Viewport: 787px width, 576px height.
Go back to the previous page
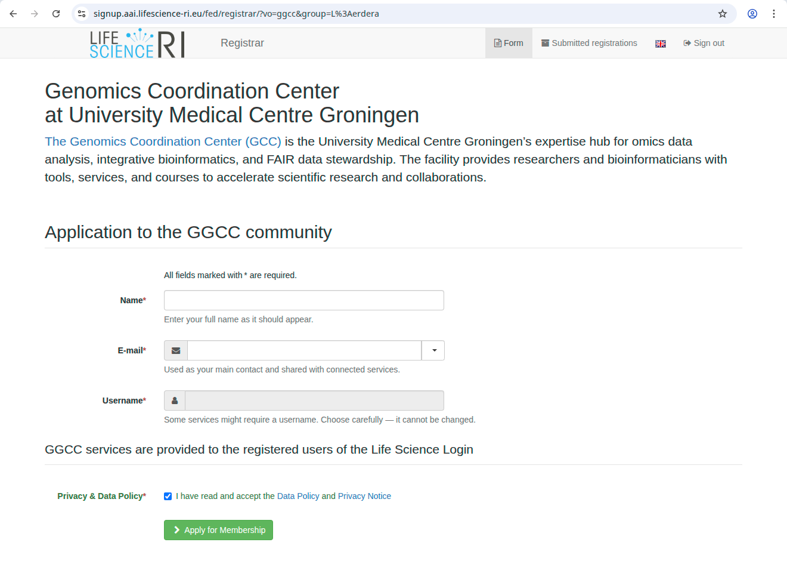(13, 14)
